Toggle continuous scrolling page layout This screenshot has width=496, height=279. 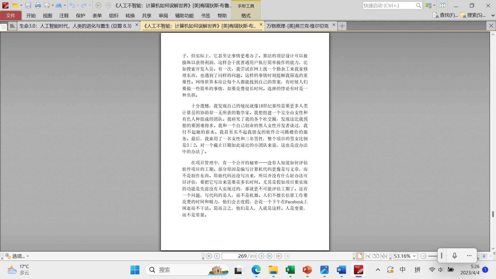(368, 256)
